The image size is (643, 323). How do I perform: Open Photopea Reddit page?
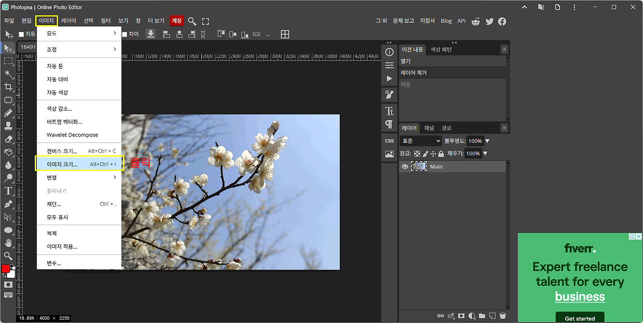pos(476,21)
